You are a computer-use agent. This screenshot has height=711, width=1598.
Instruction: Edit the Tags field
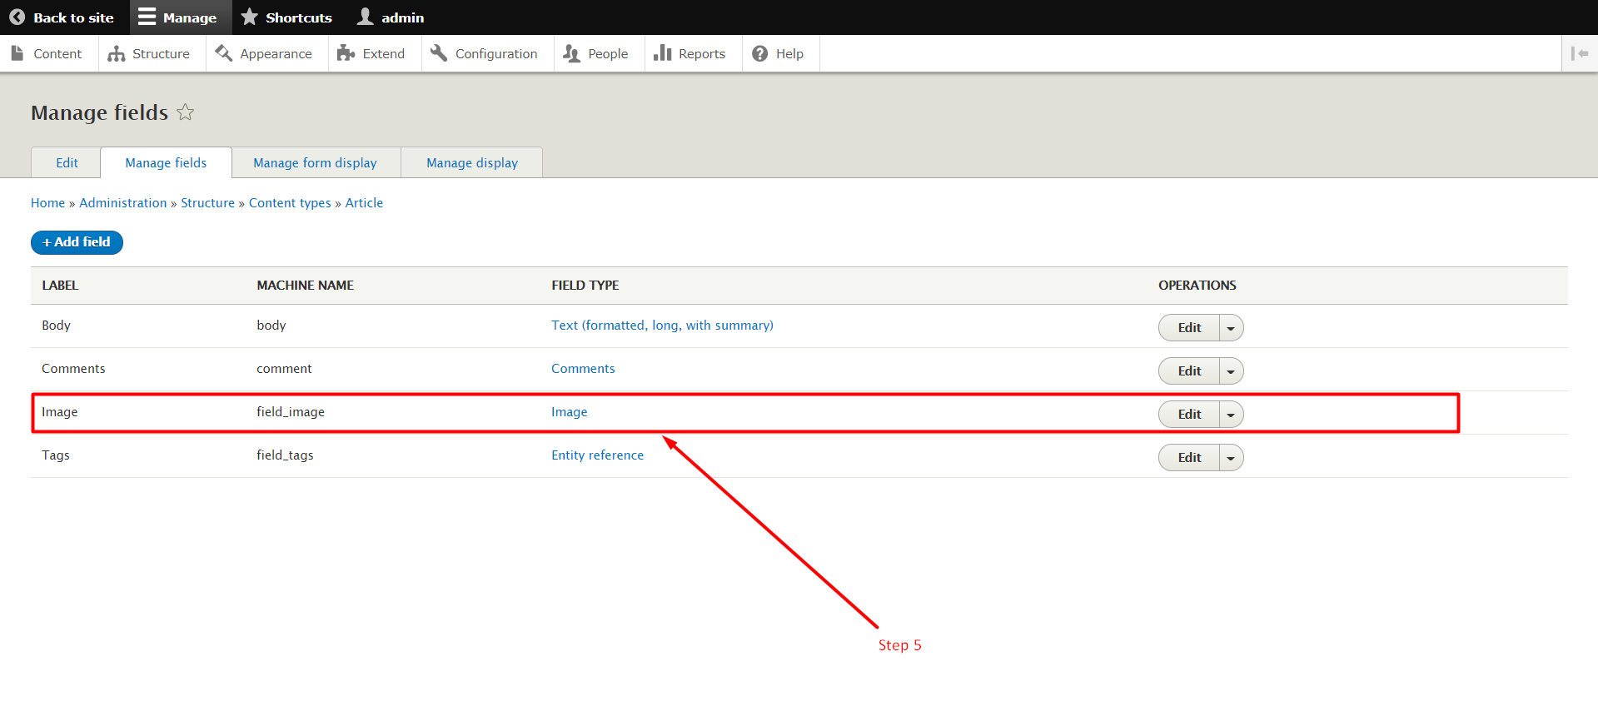[x=1189, y=458]
